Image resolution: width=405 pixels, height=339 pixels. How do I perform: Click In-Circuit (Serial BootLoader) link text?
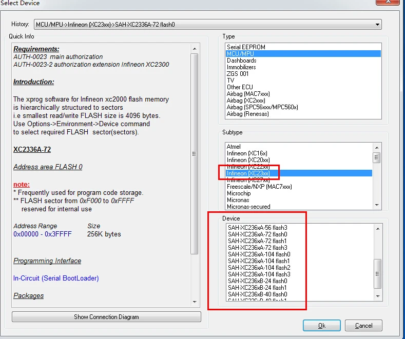pyautogui.click(x=56, y=278)
